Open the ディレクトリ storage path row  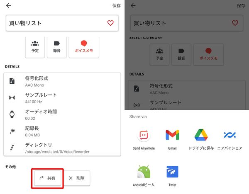point(62,148)
